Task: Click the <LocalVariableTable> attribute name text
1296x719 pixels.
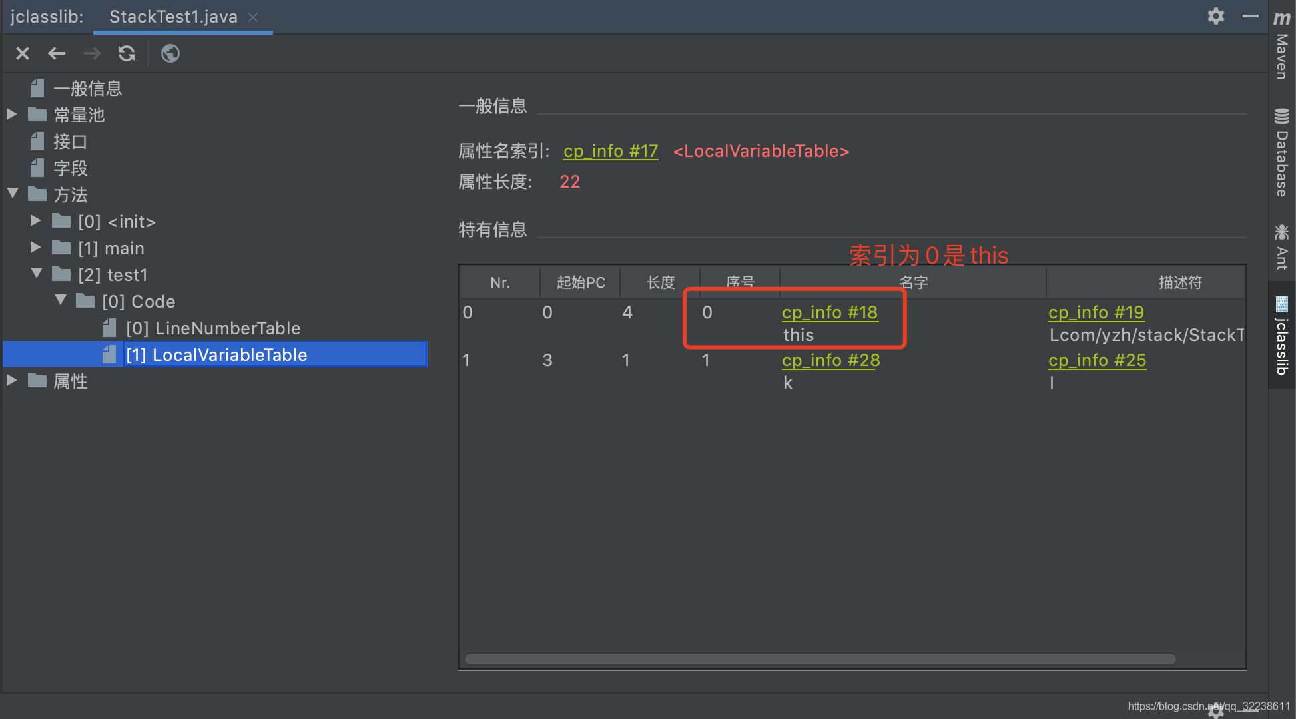Action: [761, 152]
